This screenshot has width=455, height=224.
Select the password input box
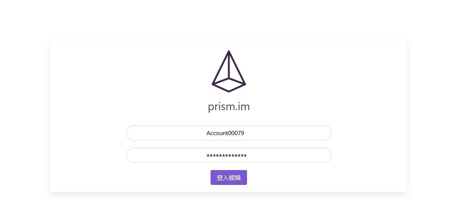tap(229, 155)
